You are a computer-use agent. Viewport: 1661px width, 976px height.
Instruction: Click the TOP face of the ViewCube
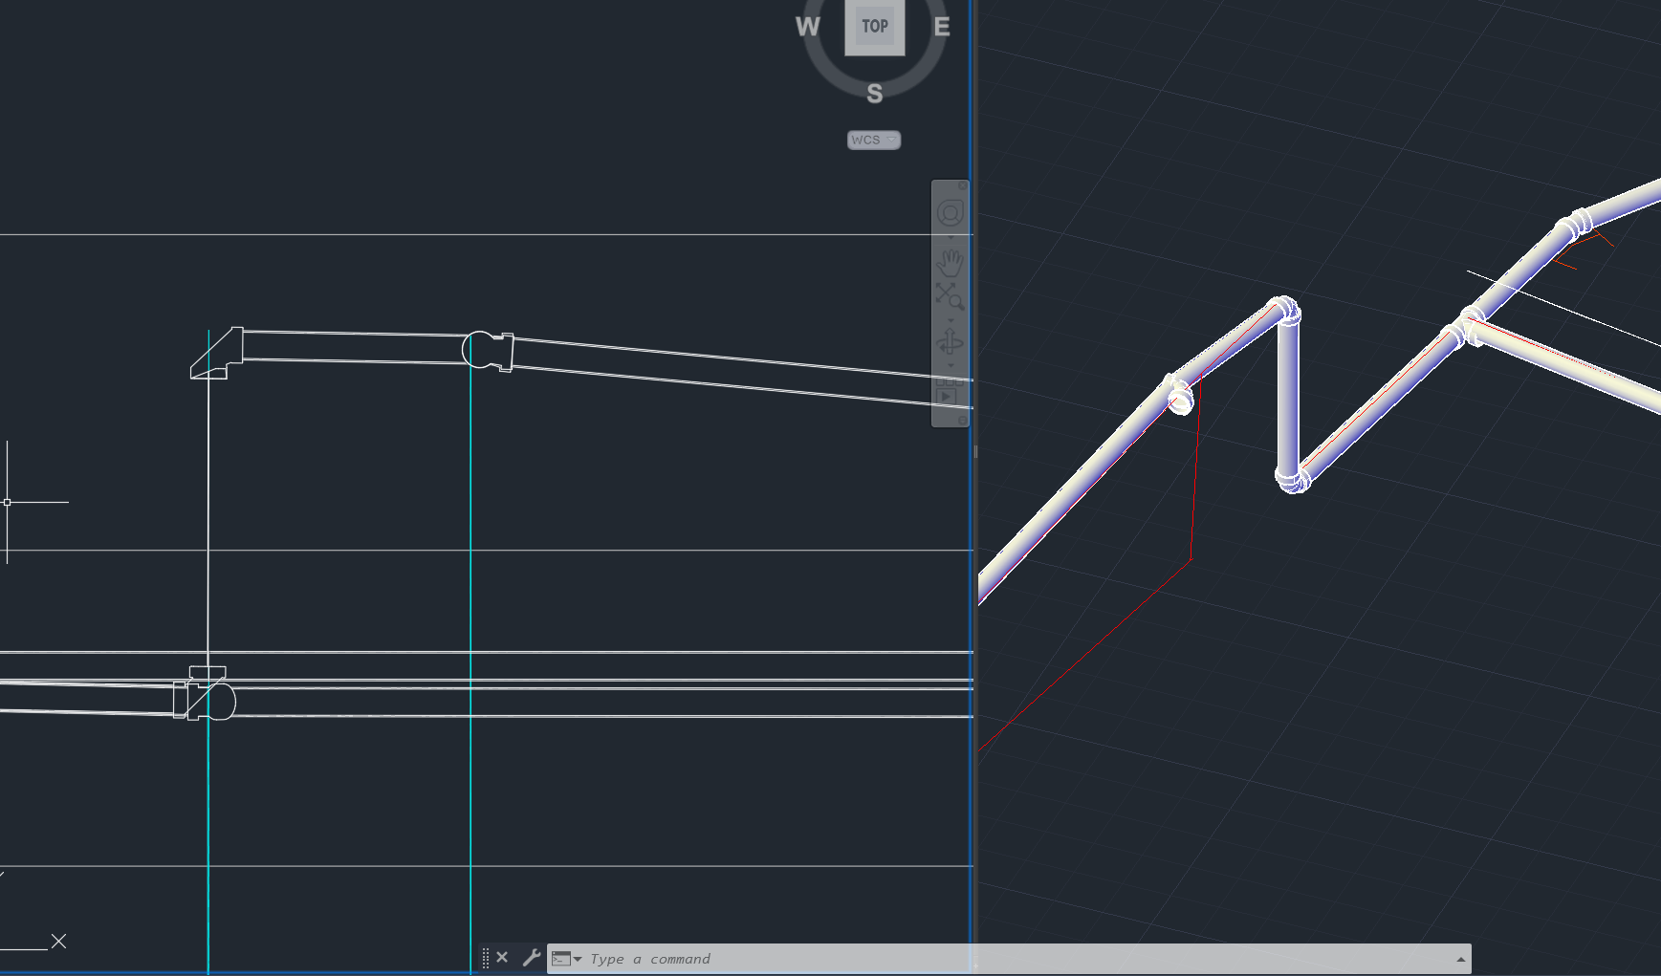874,27
